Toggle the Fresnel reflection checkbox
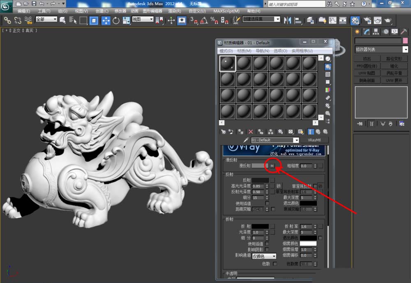Screen dimensions: 411x283 tap(315, 186)
